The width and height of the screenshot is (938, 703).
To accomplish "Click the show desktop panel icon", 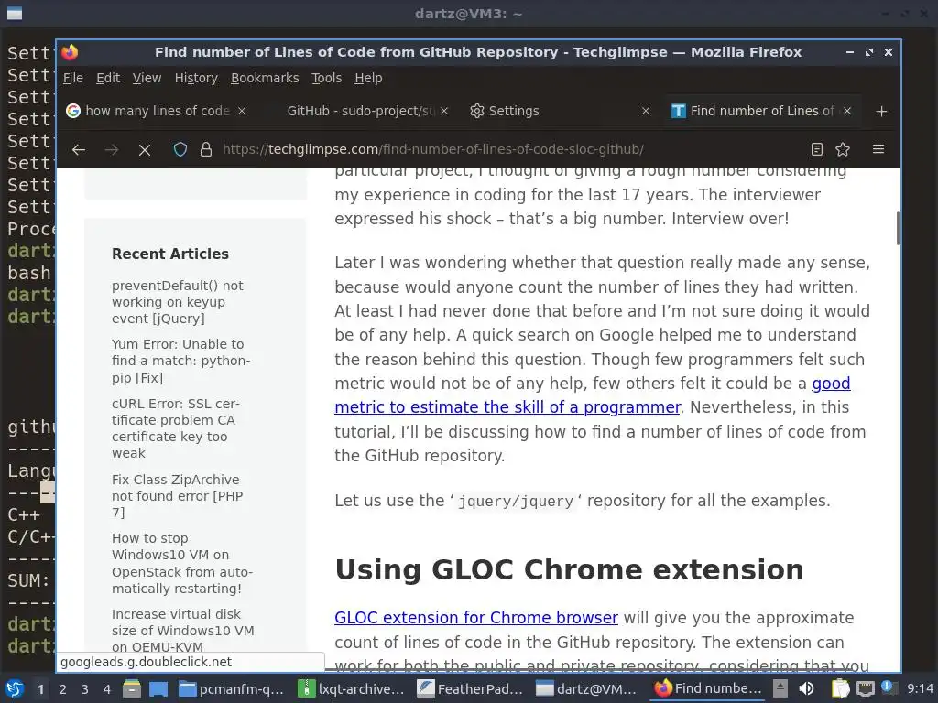I will pos(158,688).
